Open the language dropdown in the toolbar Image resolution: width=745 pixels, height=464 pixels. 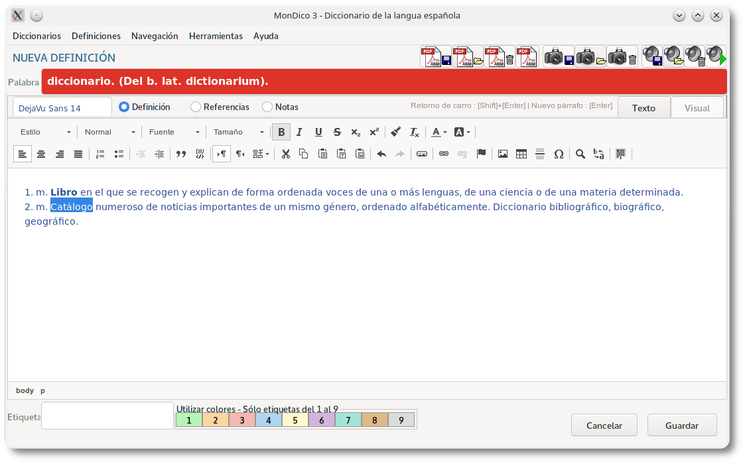tap(261, 154)
